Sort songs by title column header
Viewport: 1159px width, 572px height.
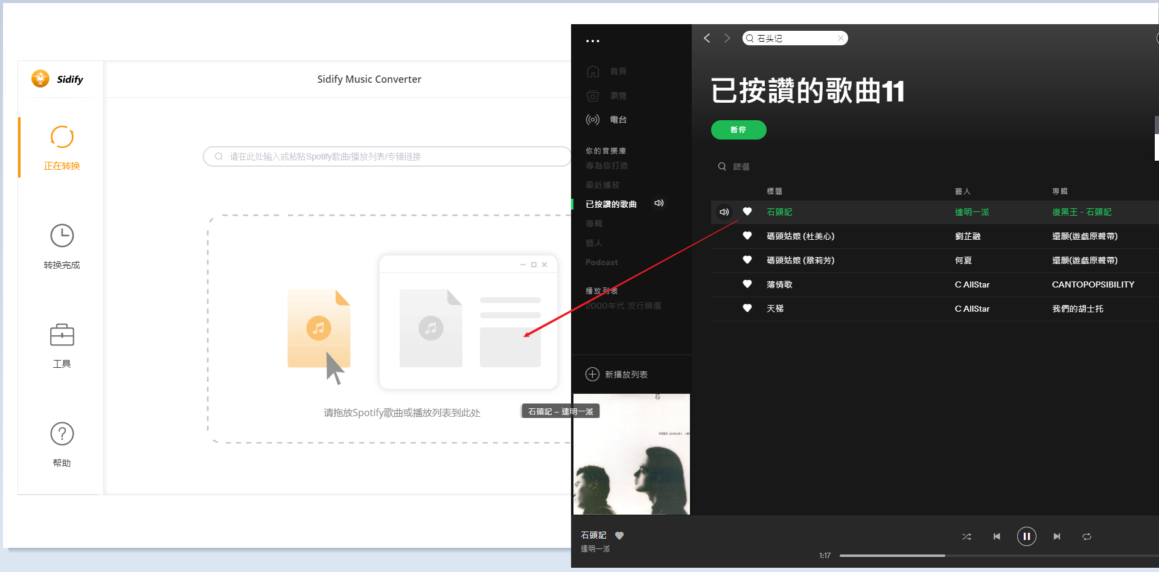click(x=774, y=191)
